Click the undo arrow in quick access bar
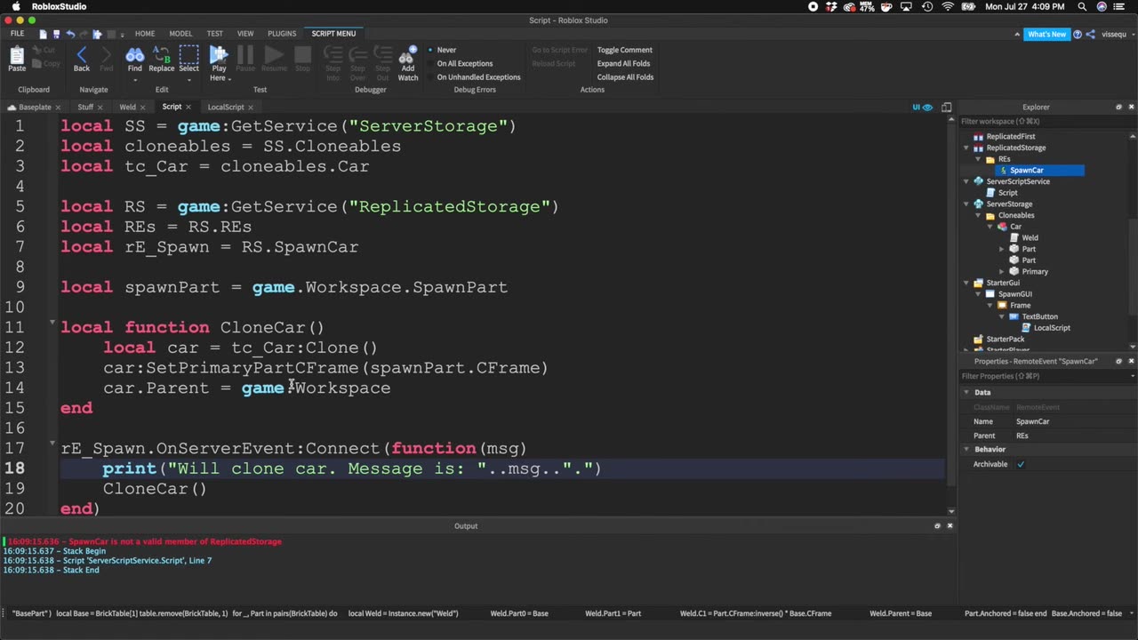 [69, 34]
